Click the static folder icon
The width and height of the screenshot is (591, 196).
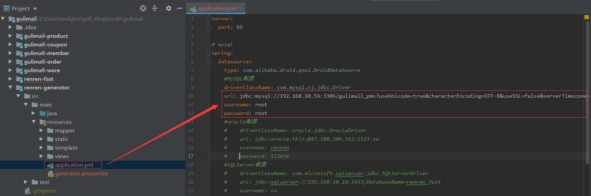coord(50,139)
